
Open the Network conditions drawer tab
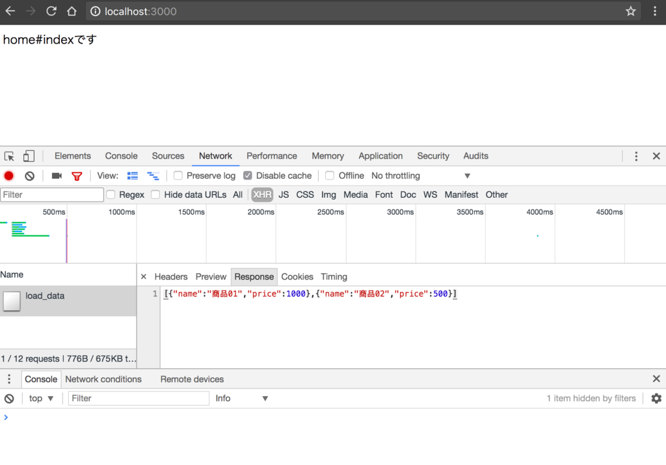point(103,379)
